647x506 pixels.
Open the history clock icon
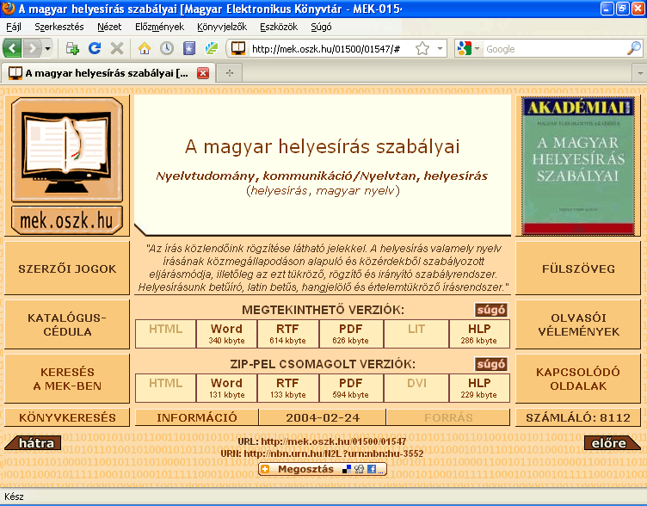click(166, 48)
